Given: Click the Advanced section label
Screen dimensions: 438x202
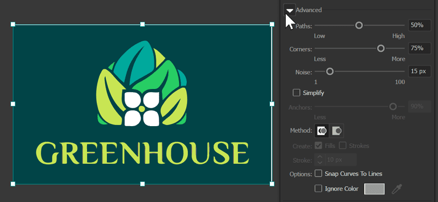Looking at the screenshot, I should pyautogui.click(x=309, y=10).
